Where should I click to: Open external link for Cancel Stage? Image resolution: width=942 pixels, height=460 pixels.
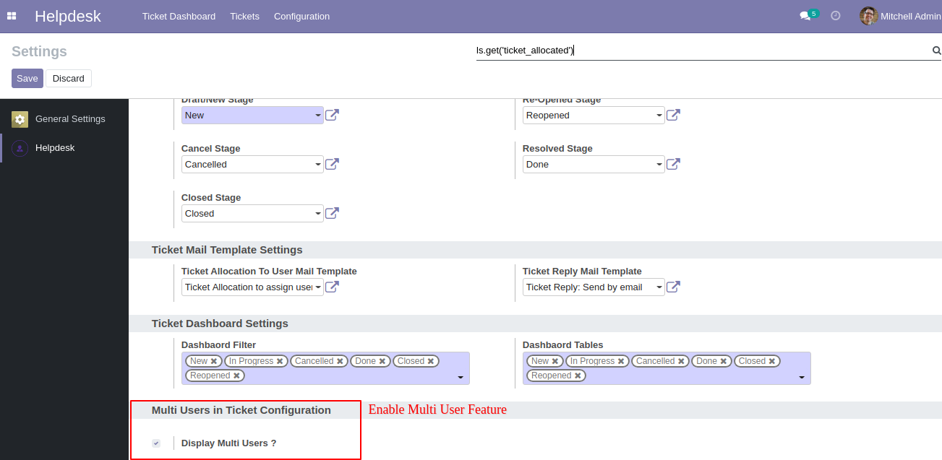point(332,164)
